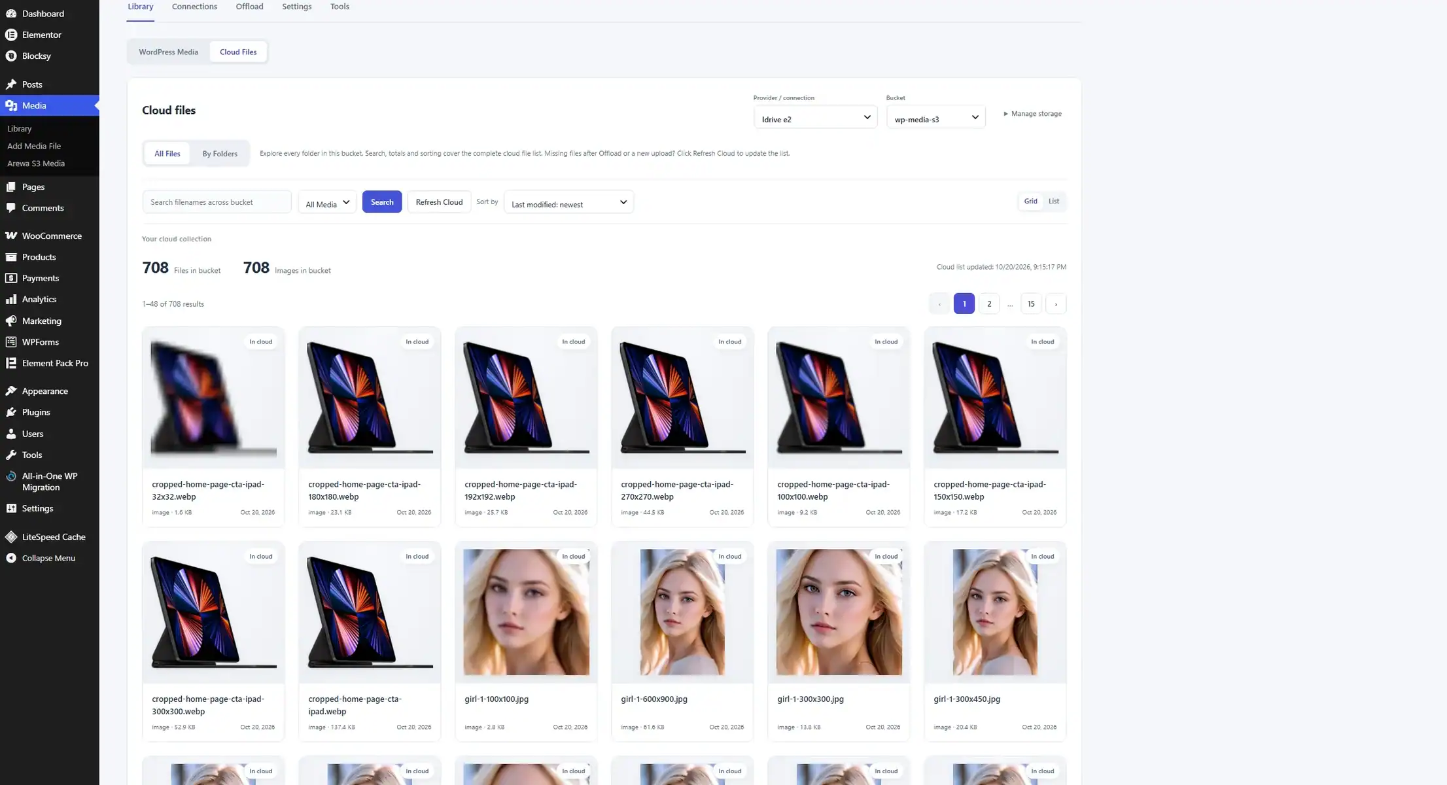Click filename cropped-home-page-cta-ipad-192x192.webp
The width and height of the screenshot is (1447, 785).
[x=521, y=491]
